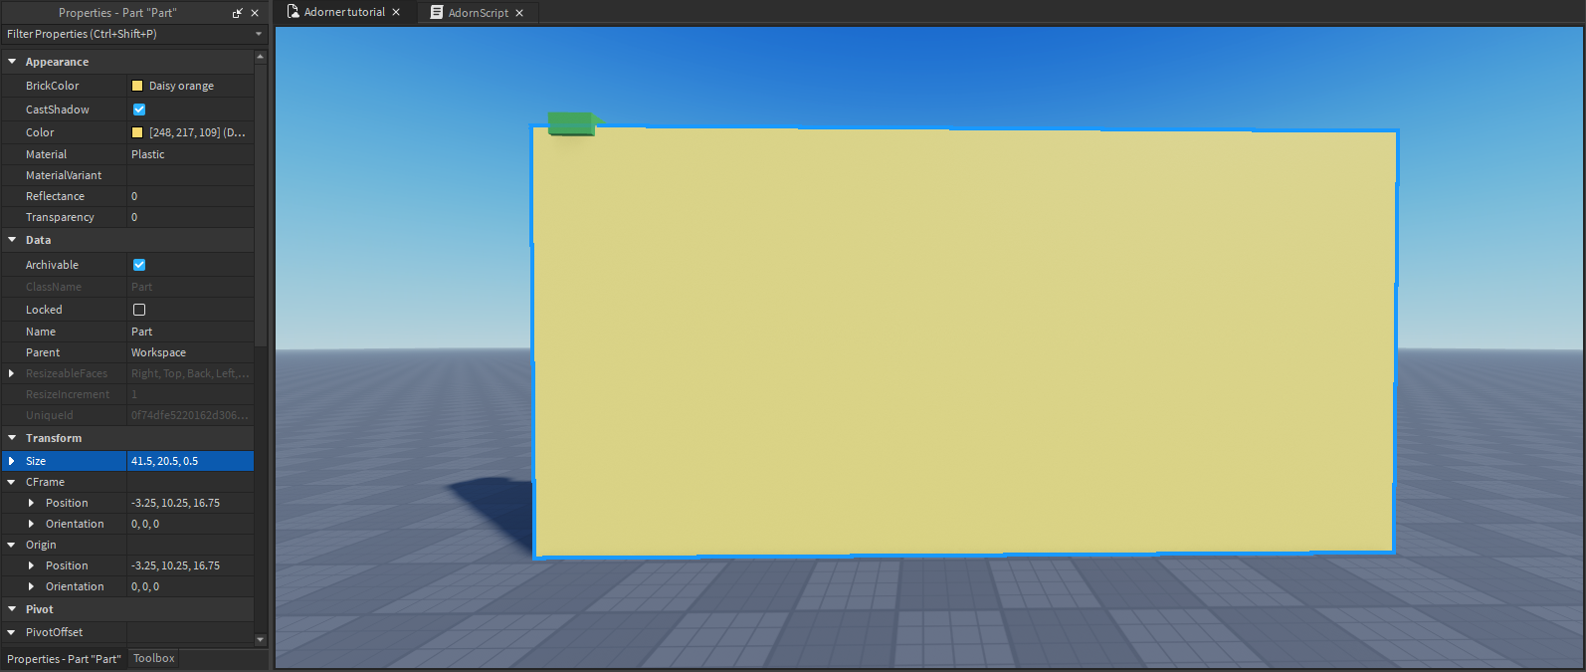Click the AdornScript script document icon
The width and height of the screenshot is (1586, 672).
click(x=437, y=12)
